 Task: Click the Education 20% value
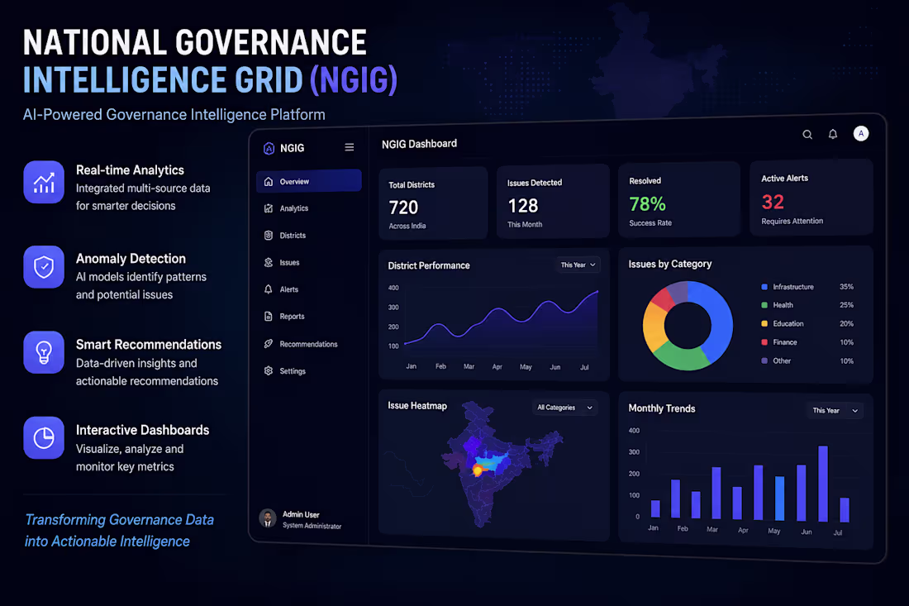pos(846,323)
